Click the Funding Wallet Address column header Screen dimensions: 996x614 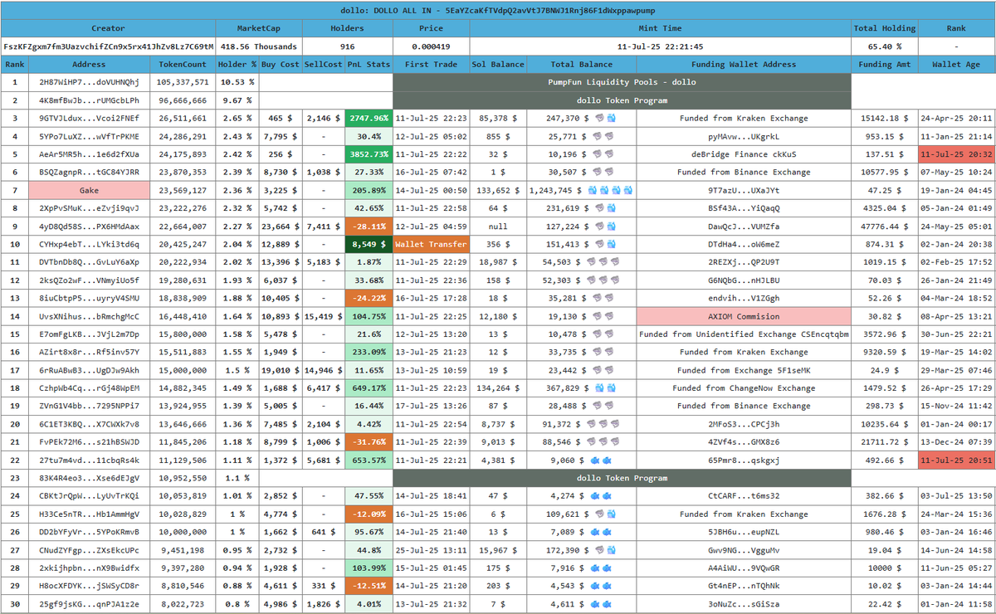[745, 64]
